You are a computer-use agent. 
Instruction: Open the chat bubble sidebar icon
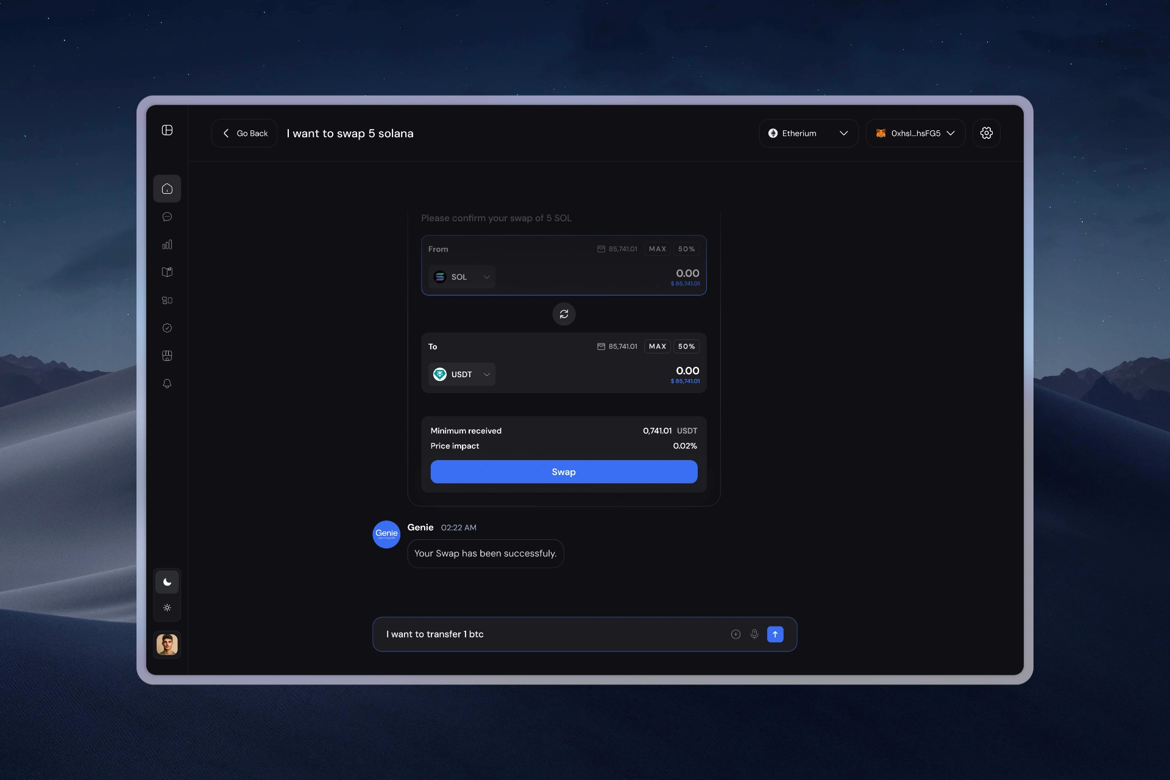(167, 217)
